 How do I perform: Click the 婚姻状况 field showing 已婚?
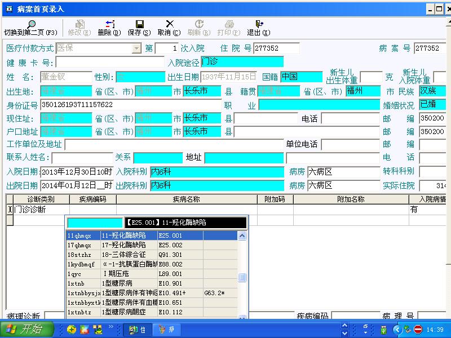(x=432, y=105)
